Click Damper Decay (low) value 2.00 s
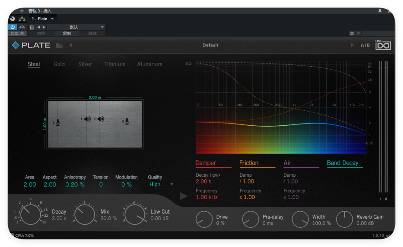 tap(203, 181)
